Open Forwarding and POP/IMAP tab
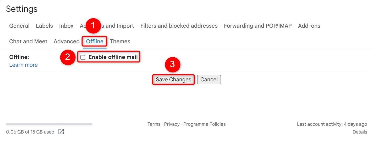Image resolution: width=373 pixels, height=145 pixels. point(258,26)
